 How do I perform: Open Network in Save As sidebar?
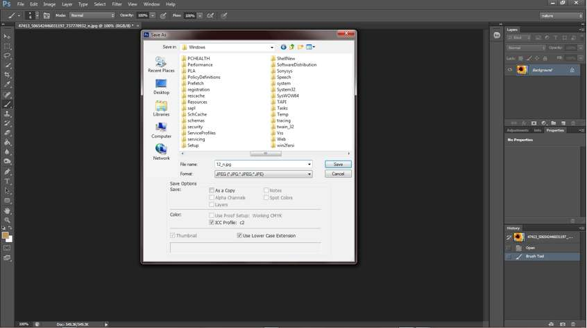point(161,152)
